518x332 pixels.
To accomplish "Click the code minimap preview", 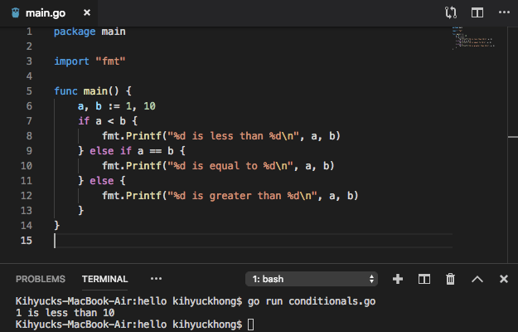I will click(473, 38).
